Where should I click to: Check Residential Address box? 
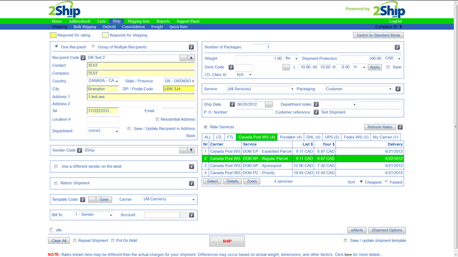[157, 119]
